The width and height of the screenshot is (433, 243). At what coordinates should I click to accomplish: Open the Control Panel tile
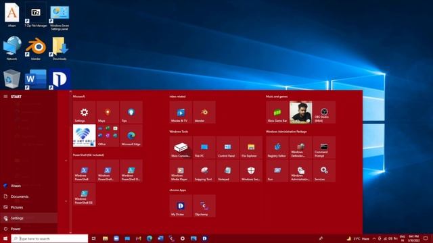tap(227, 147)
